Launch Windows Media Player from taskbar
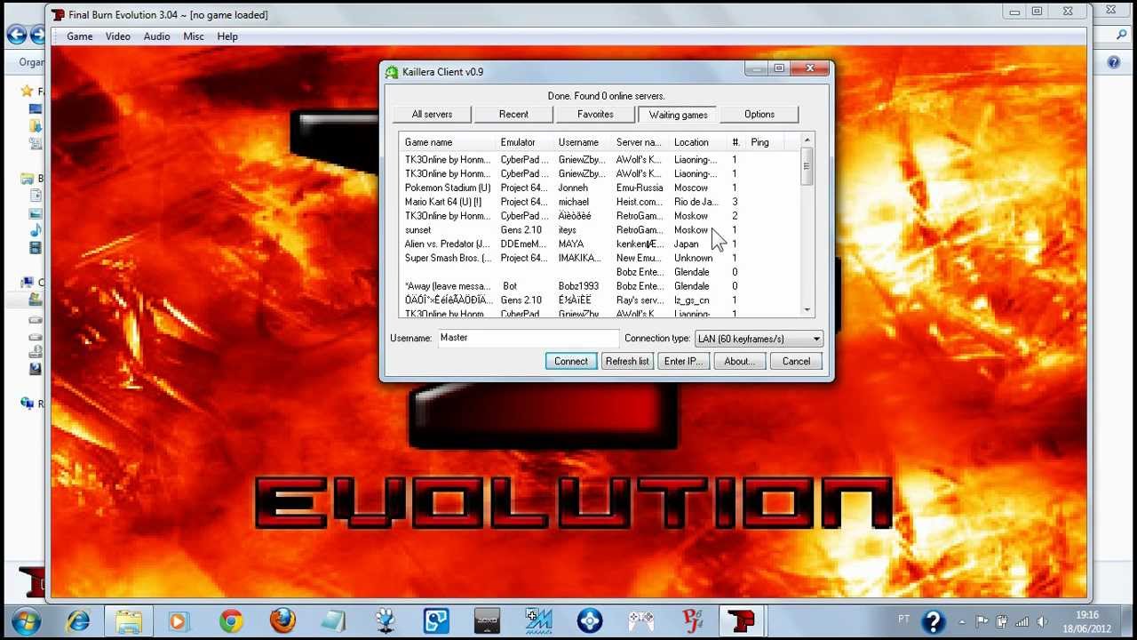This screenshot has height=640, width=1137. point(179,620)
